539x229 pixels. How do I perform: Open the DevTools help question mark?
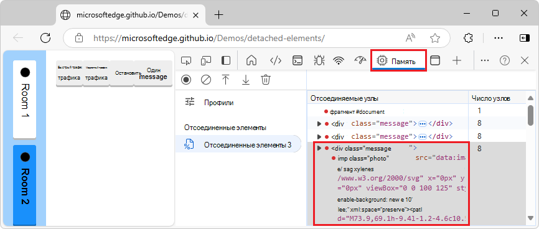click(504, 61)
